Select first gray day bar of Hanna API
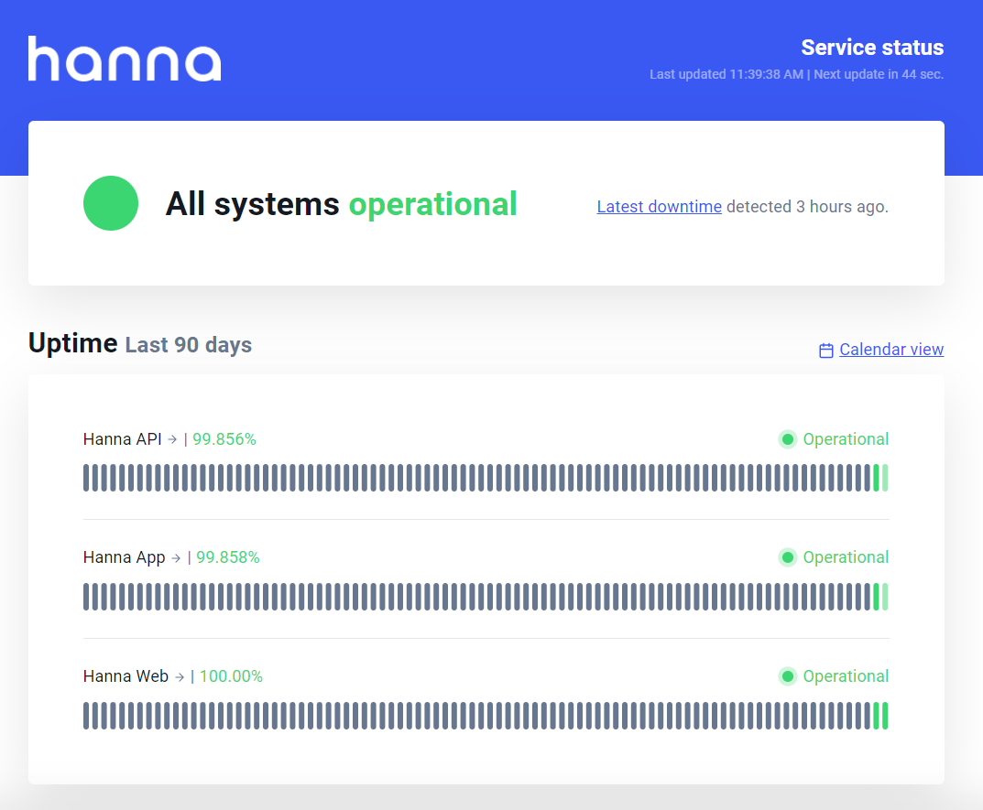The width and height of the screenshot is (983, 810). tap(86, 478)
